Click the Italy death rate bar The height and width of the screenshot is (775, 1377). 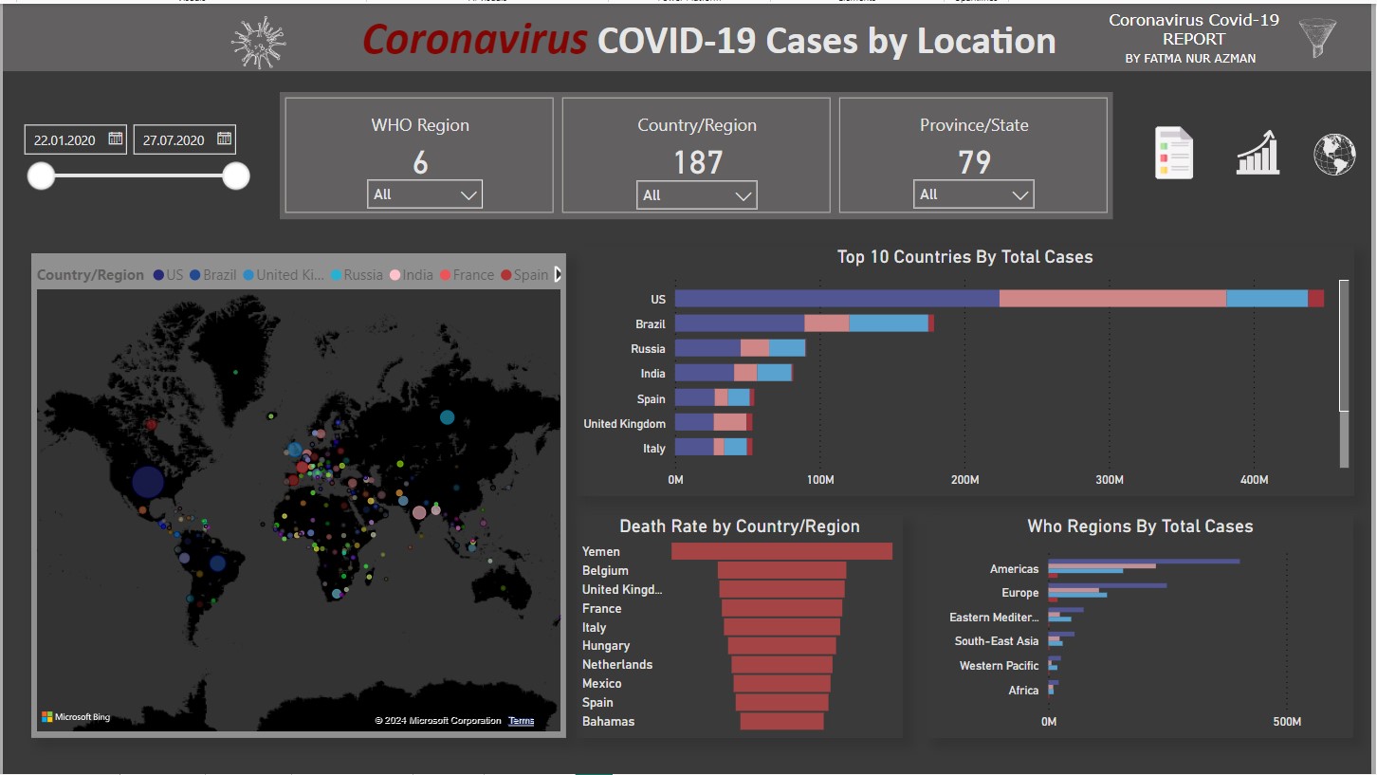[781, 627]
